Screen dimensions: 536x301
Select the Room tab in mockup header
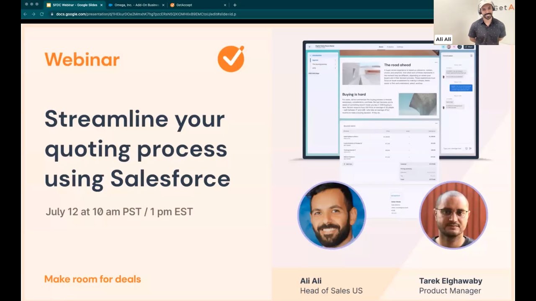pos(381,47)
